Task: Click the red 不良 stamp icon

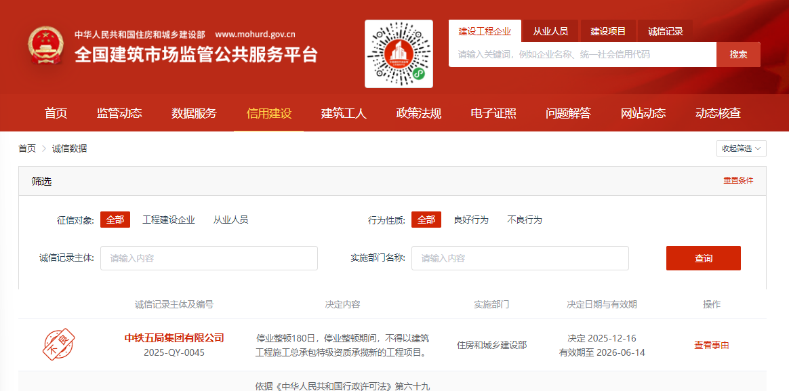Action: [59, 345]
